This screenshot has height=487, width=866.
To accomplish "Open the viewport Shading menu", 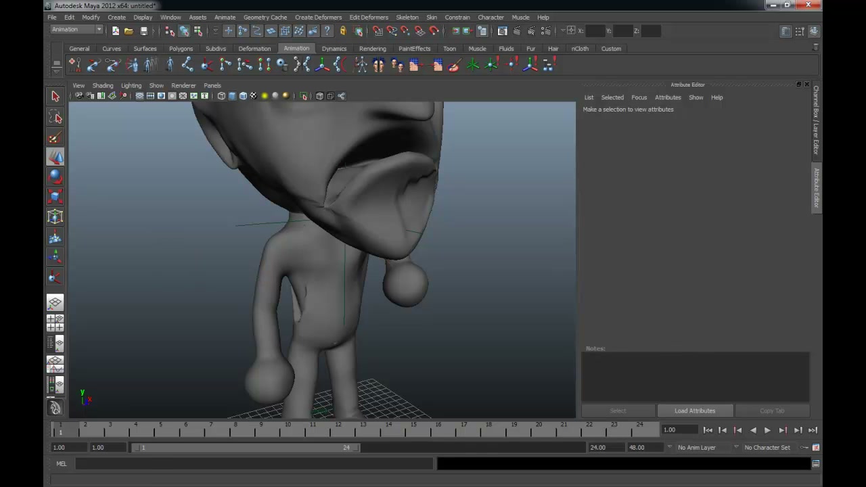I will point(103,86).
